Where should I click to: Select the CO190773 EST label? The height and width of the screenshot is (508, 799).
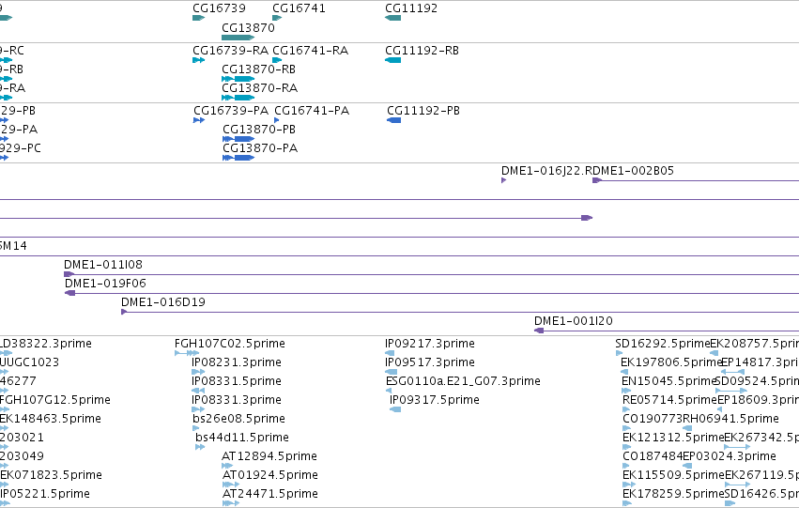(653, 419)
